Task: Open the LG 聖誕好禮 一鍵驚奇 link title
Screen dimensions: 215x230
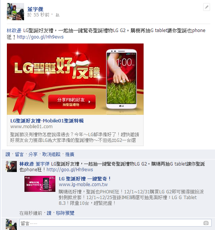Action: pyautogui.click(x=85, y=179)
